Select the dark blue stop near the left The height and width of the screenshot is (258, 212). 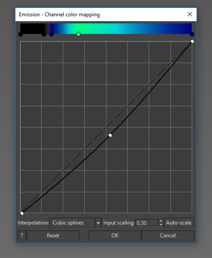[x=51, y=34]
